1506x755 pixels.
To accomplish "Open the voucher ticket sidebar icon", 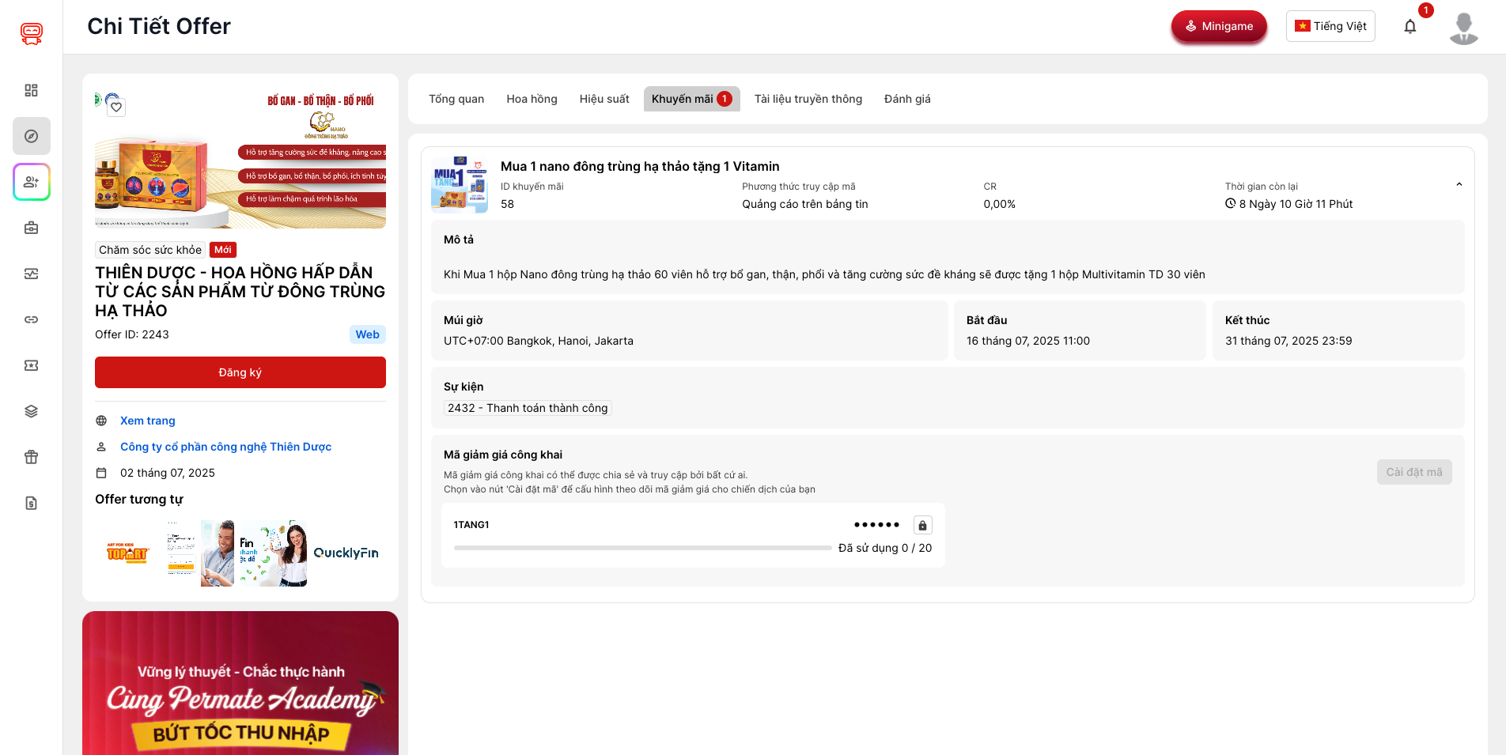I will [32, 365].
